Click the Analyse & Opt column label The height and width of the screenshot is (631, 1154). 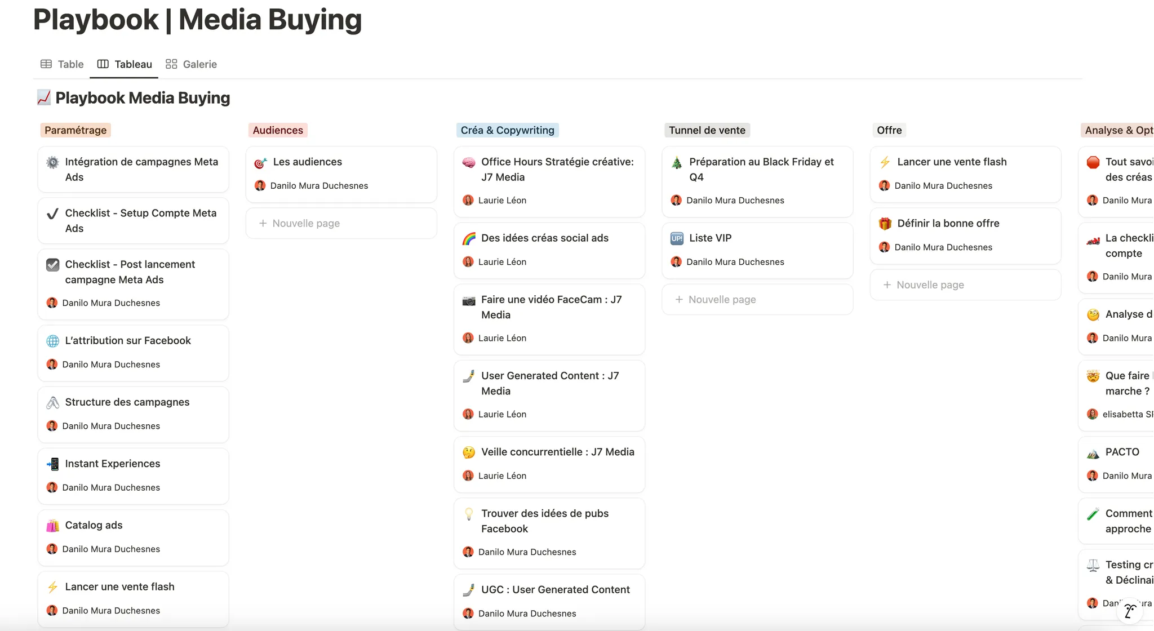[x=1118, y=130]
